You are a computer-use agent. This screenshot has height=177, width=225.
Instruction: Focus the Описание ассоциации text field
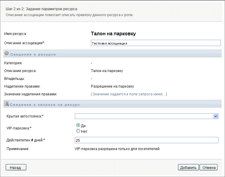coord(156,43)
